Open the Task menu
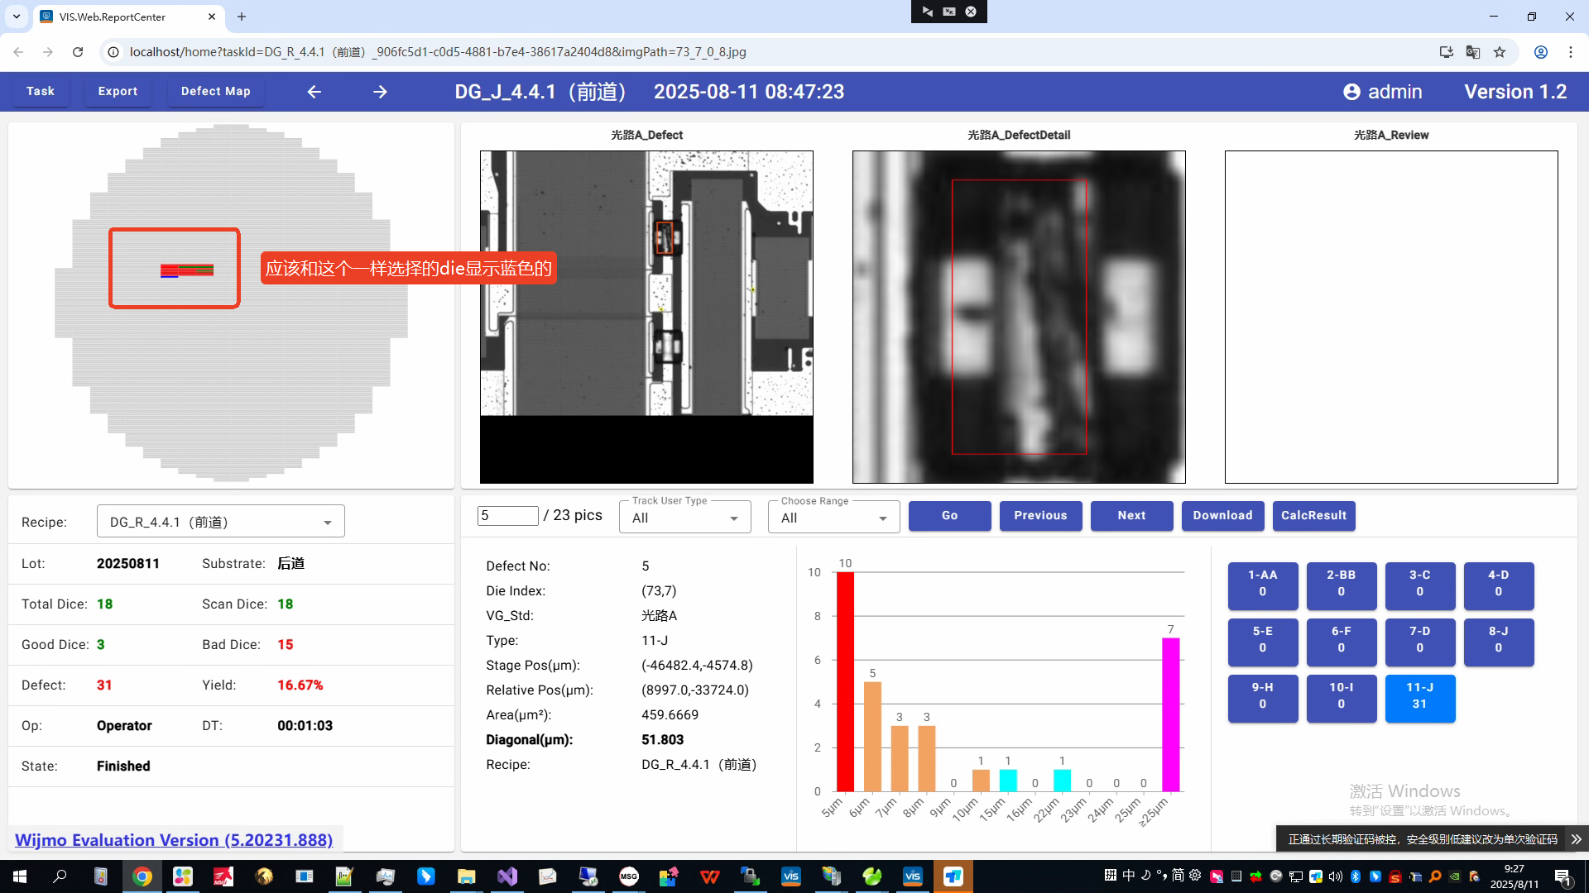 (40, 92)
